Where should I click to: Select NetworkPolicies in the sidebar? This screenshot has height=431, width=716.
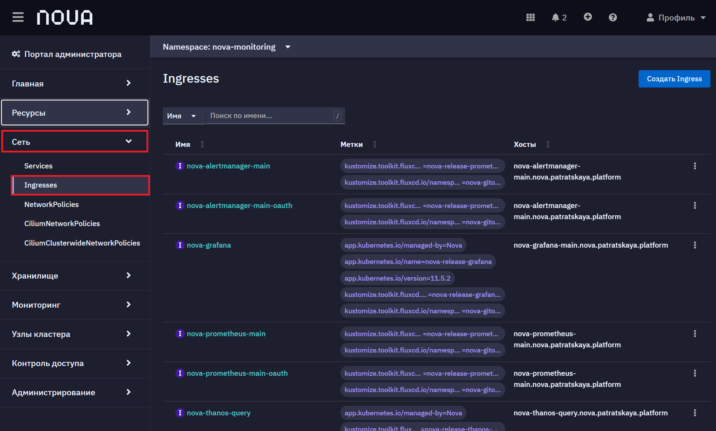(51, 205)
